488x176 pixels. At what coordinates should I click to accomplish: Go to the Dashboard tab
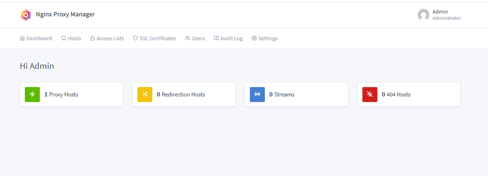click(x=36, y=38)
